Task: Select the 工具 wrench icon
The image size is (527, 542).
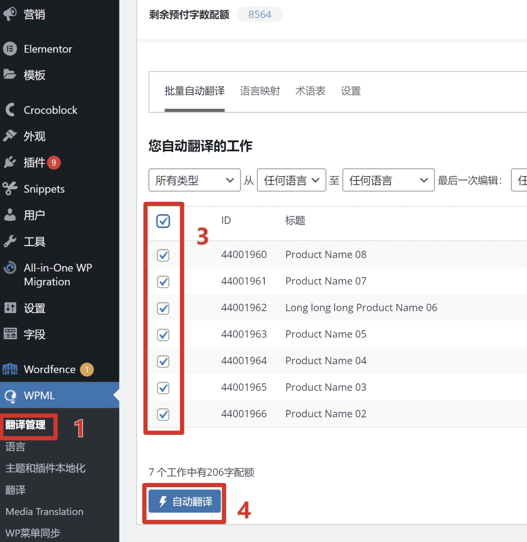Action: pos(10,241)
